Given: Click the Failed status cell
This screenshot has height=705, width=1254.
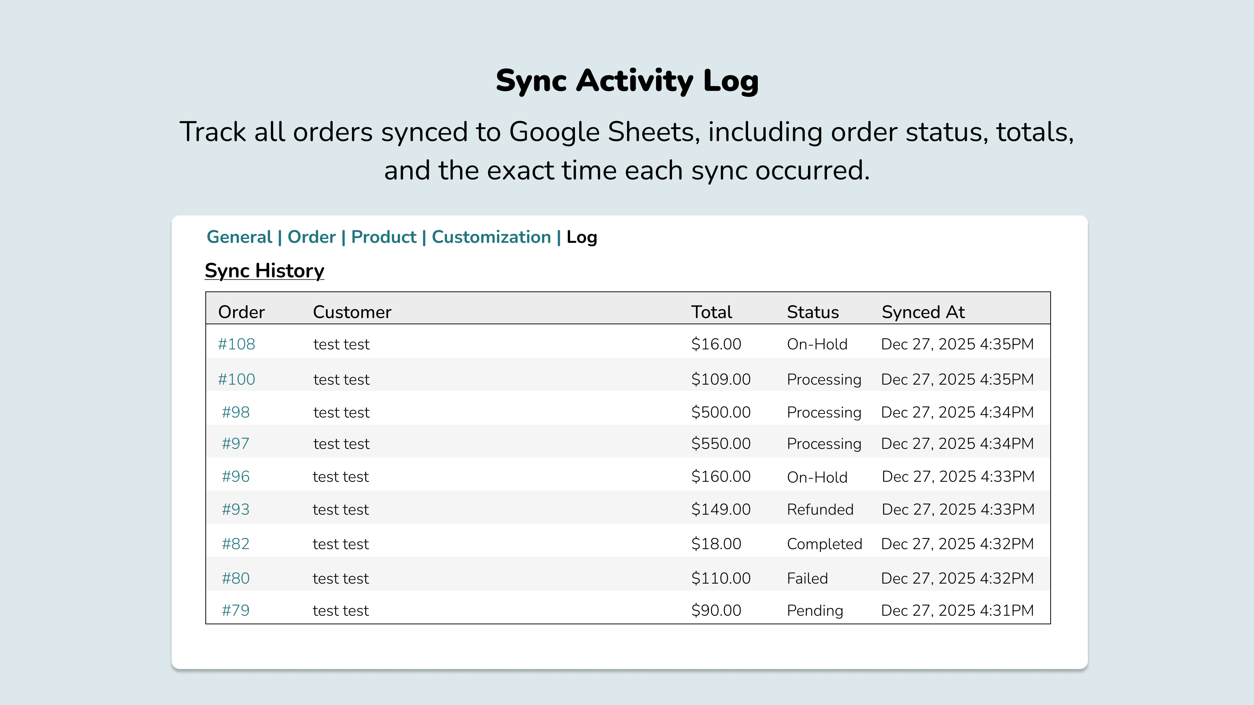Looking at the screenshot, I should pyautogui.click(x=808, y=578).
